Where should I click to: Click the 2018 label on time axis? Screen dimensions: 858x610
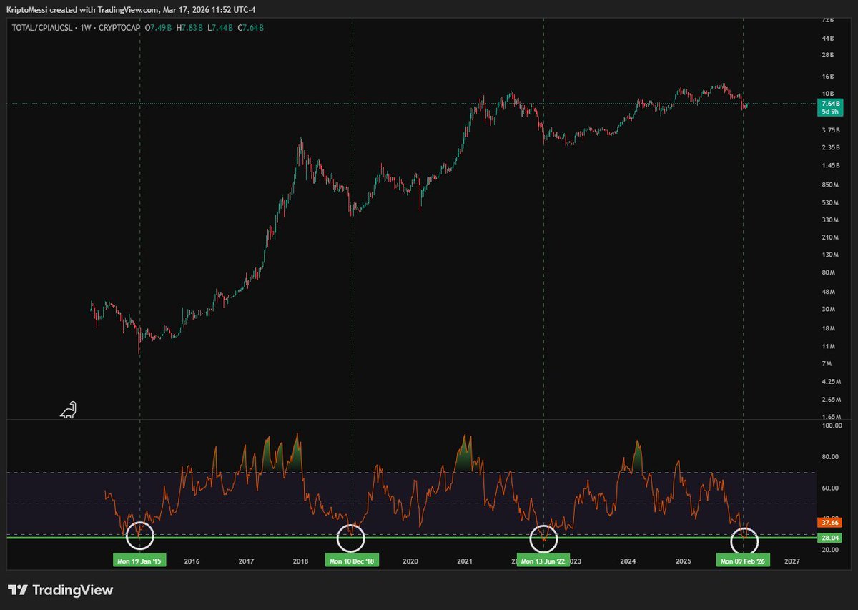point(300,561)
